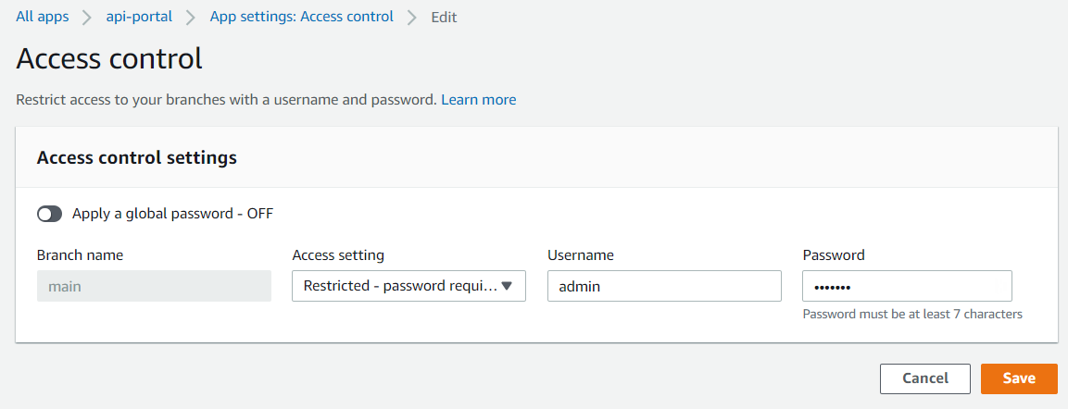Click the Access control page heading
Image resolution: width=1068 pixels, height=409 pixels.
click(109, 59)
